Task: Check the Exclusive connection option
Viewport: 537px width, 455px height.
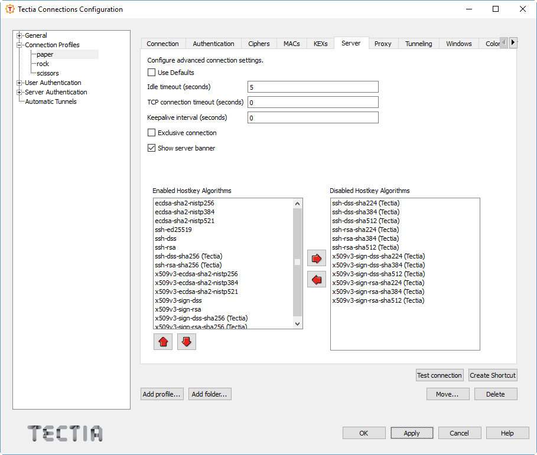Action: tap(151, 132)
